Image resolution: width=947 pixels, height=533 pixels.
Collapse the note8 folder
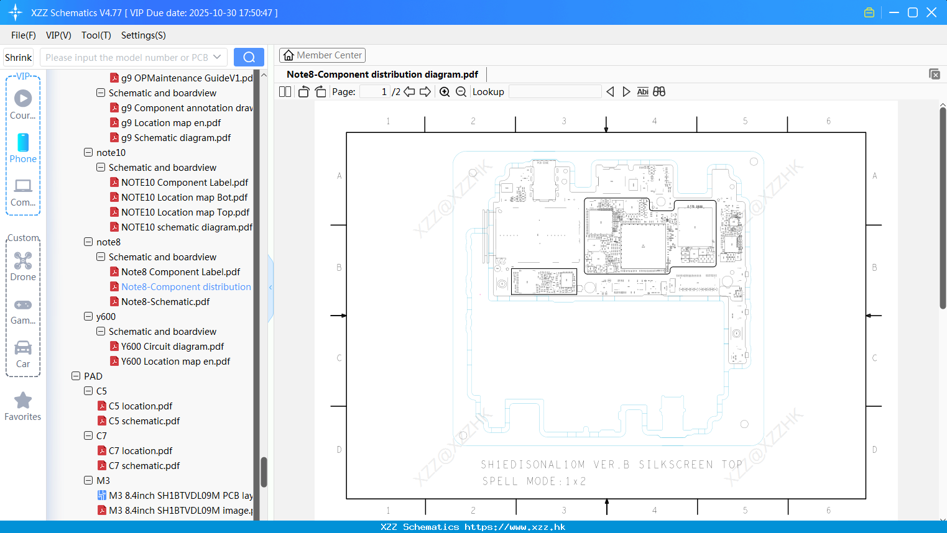88,242
